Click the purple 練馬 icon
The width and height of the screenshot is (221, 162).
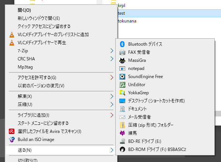pyautogui.click(x=122, y=133)
